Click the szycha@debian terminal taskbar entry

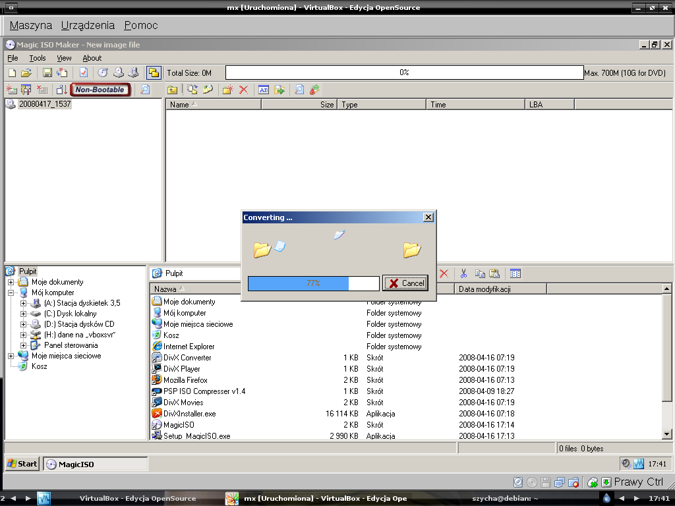[x=505, y=498]
